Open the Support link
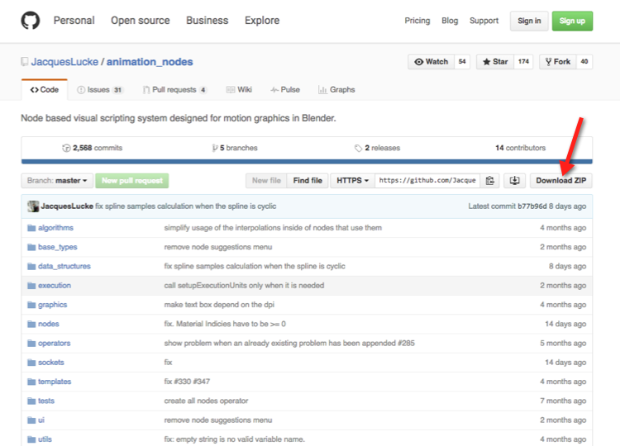This screenshot has width=620, height=446. (x=484, y=21)
